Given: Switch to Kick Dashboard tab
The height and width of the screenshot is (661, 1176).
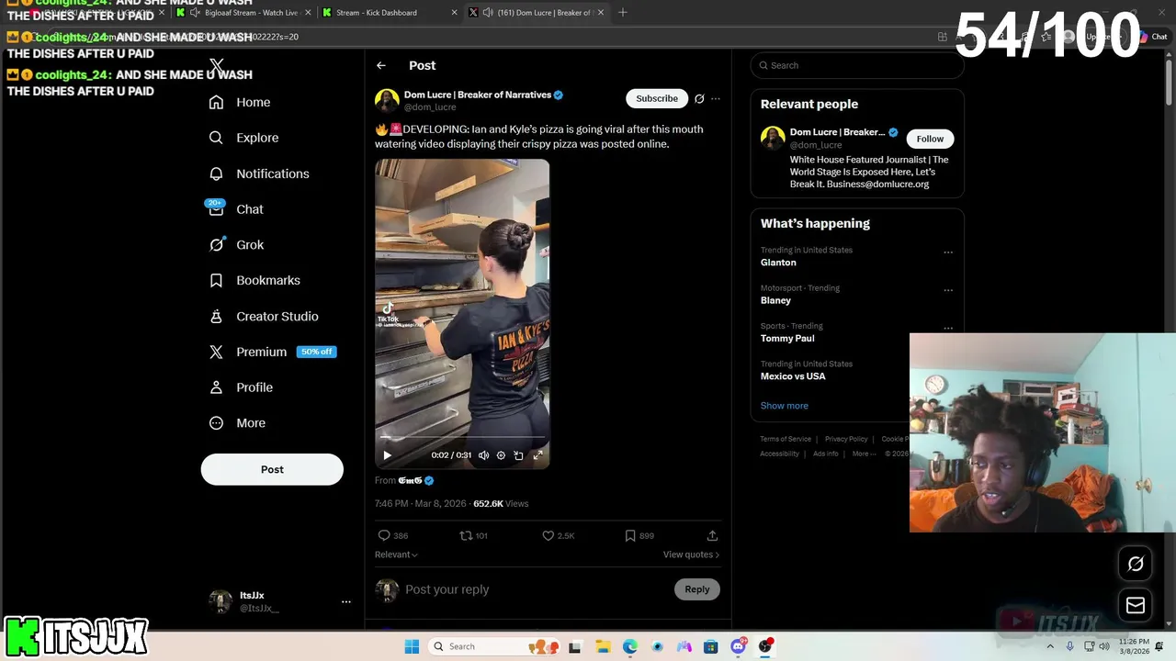Looking at the screenshot, I should point(390,13).
